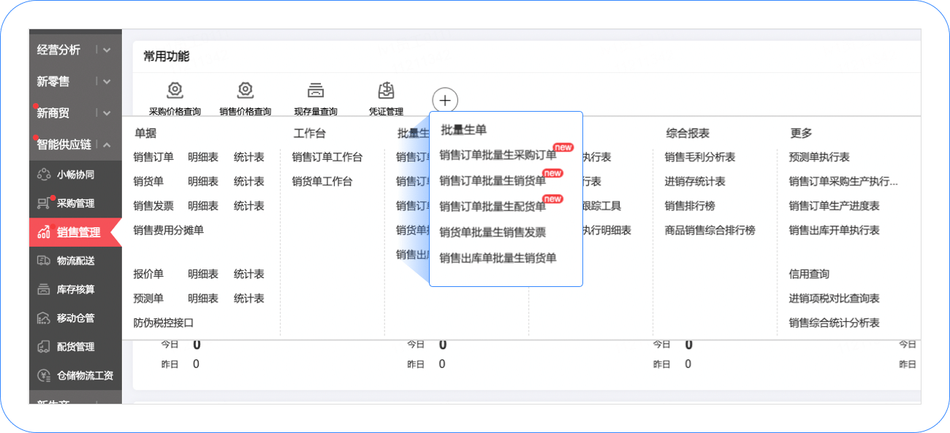Viewport: 950px width, 433px height.
Task: Open 经营分析 sidebar menu
Action: tap(59, 50)
